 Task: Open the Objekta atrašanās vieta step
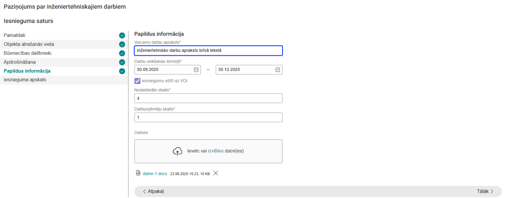pyautogui.click(x=29, y=44)
